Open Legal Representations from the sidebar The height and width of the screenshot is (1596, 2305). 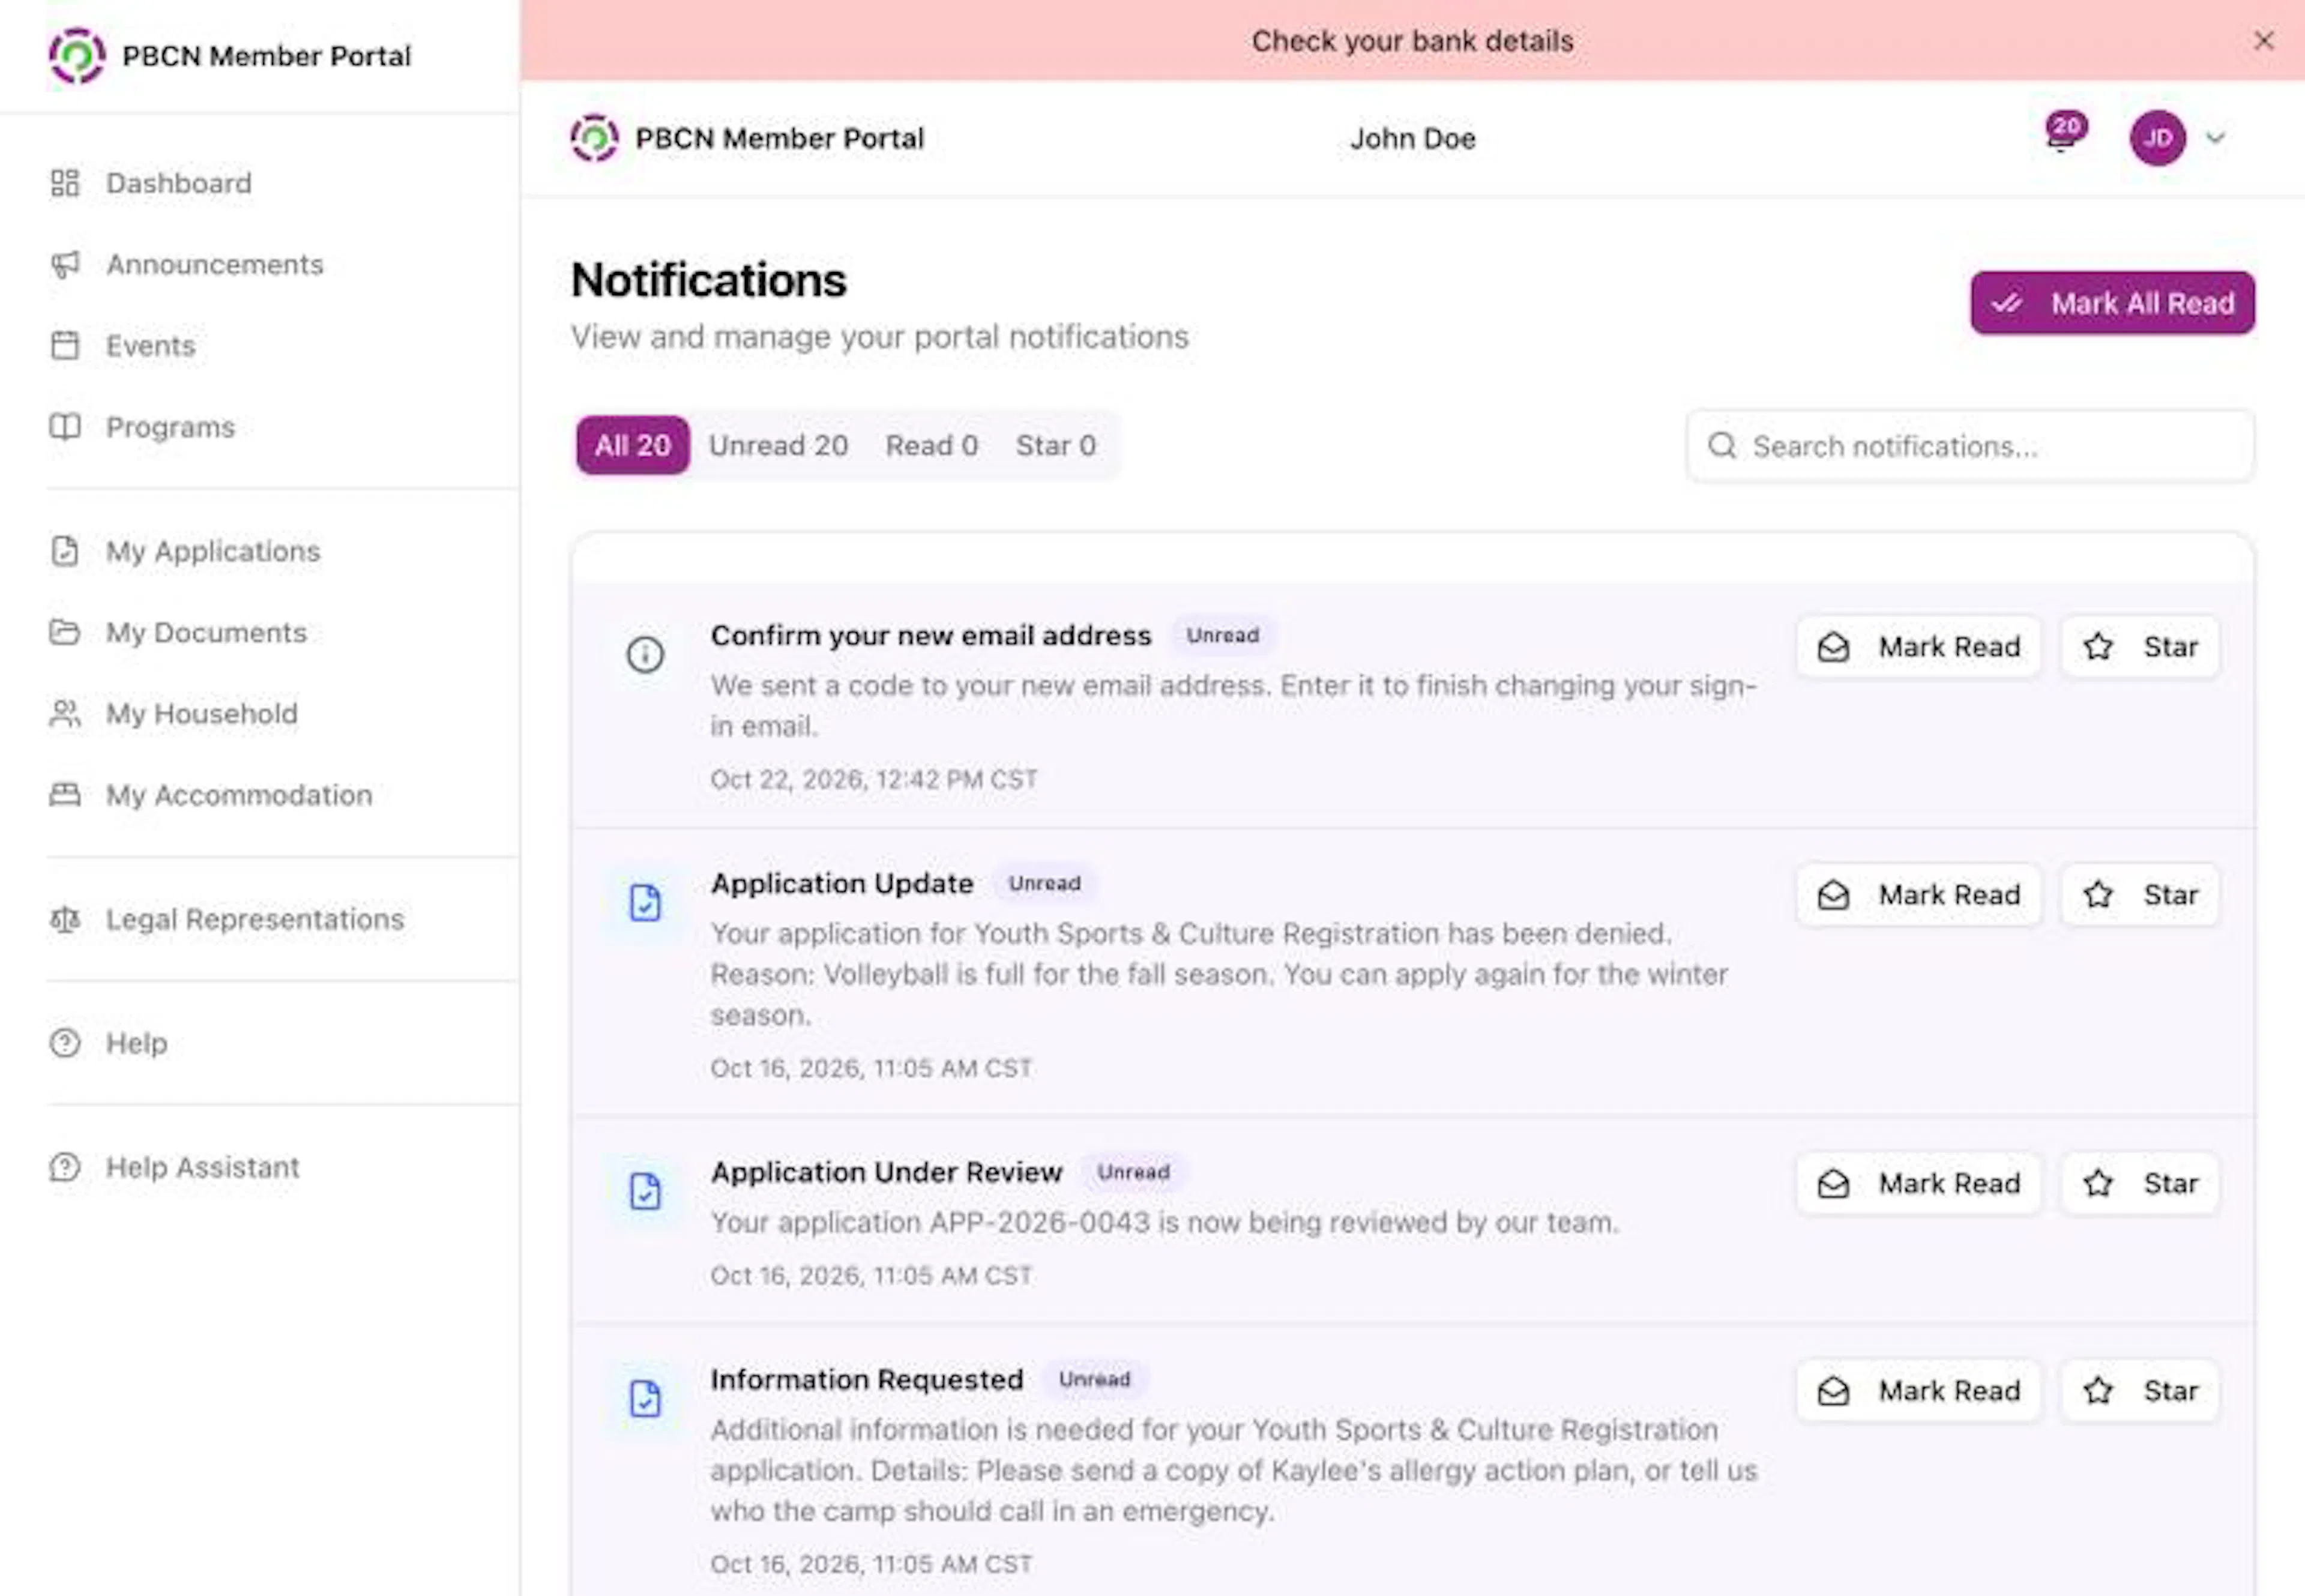(x=255, y=919)
